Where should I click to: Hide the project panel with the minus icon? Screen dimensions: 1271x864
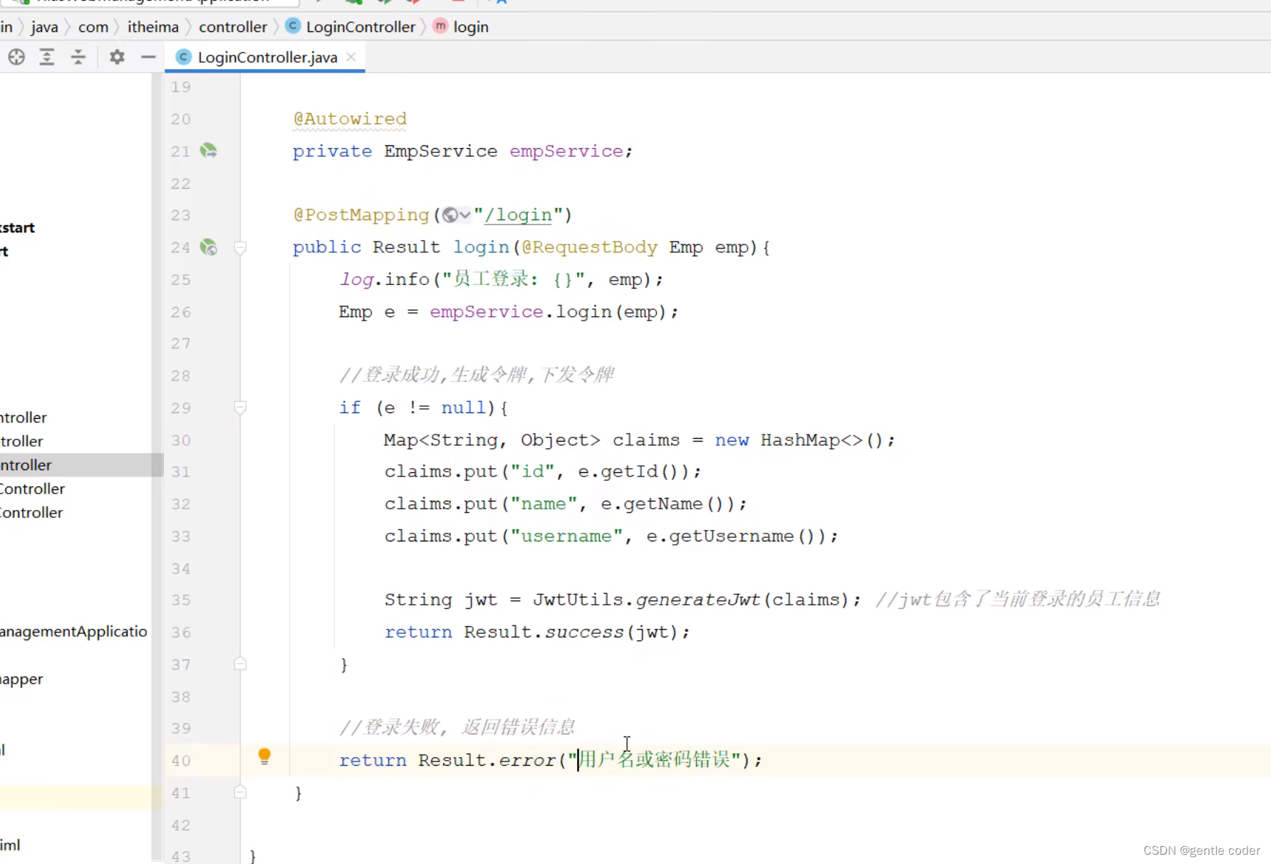[x=148, y=57]
